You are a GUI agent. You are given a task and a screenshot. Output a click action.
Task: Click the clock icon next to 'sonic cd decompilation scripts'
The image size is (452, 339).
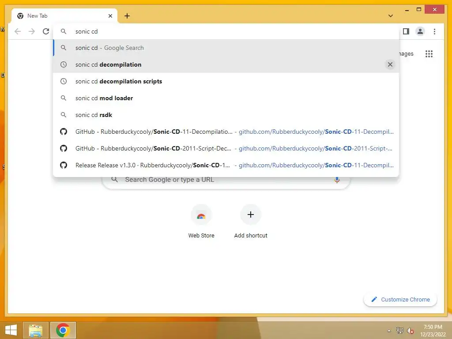pos(64,81)
